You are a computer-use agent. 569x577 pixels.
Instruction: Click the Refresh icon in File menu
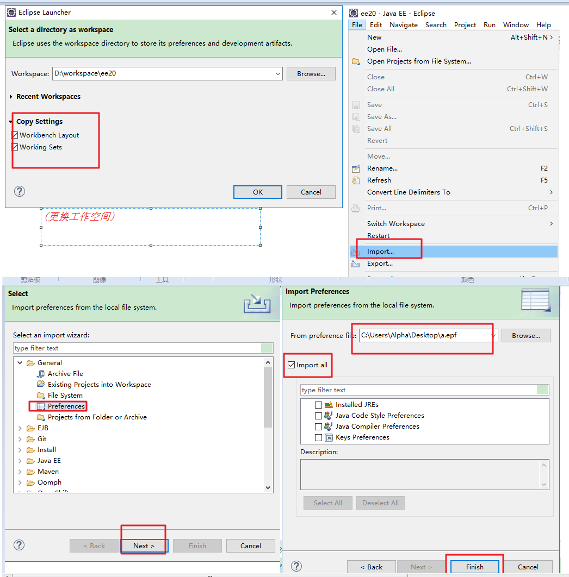pyautogui.click(x=356, y=180)
